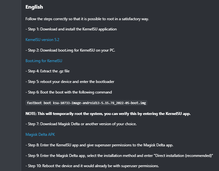Click the Step 2 boot.img download line
This screenshot has width=219, height=171.
(70, 50)
